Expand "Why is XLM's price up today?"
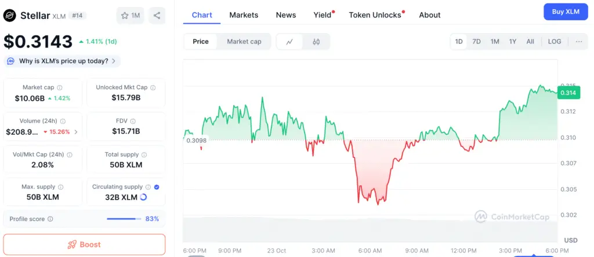This screenshot has width=594, height=257. click(62, 61)
